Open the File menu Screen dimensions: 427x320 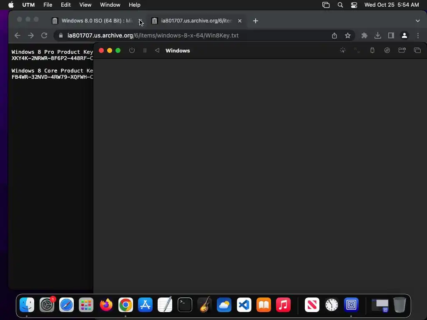pos(48,5)
